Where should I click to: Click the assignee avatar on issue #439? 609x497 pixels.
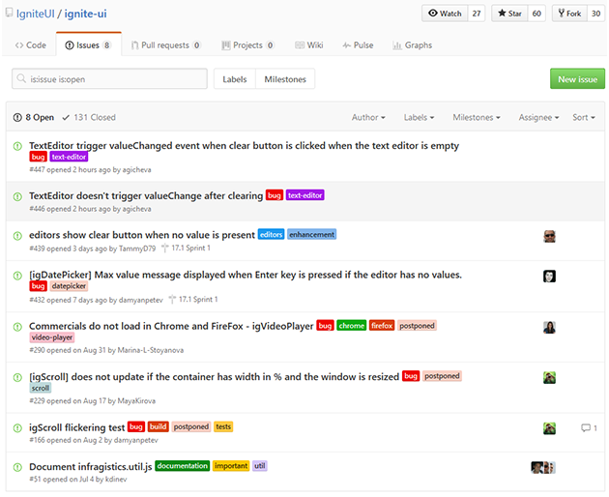[x=549, y=236]
